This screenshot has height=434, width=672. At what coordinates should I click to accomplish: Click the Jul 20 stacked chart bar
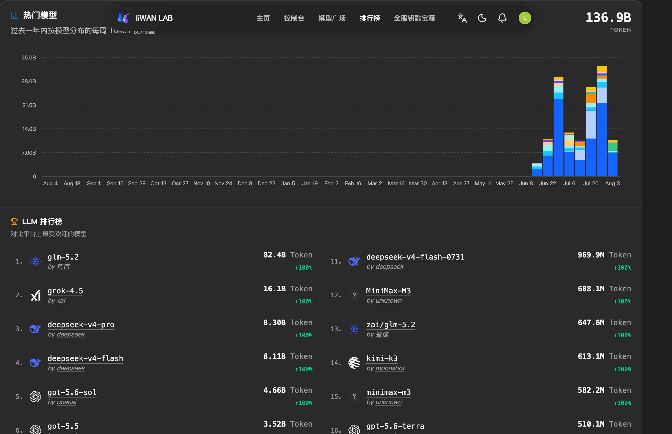click(x=591, y=132)
